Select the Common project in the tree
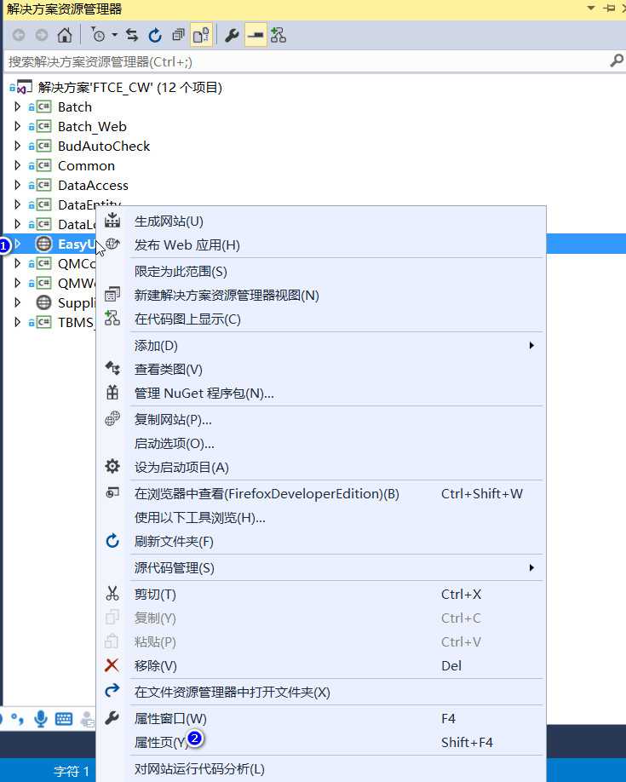This screenshot has height=782, width=626. point(86,165)
